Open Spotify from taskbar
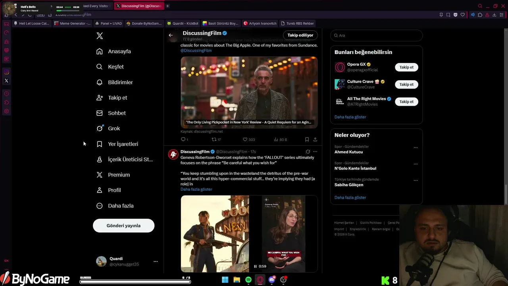The height and width of the screenshot is (286, 508). [248, 280]
